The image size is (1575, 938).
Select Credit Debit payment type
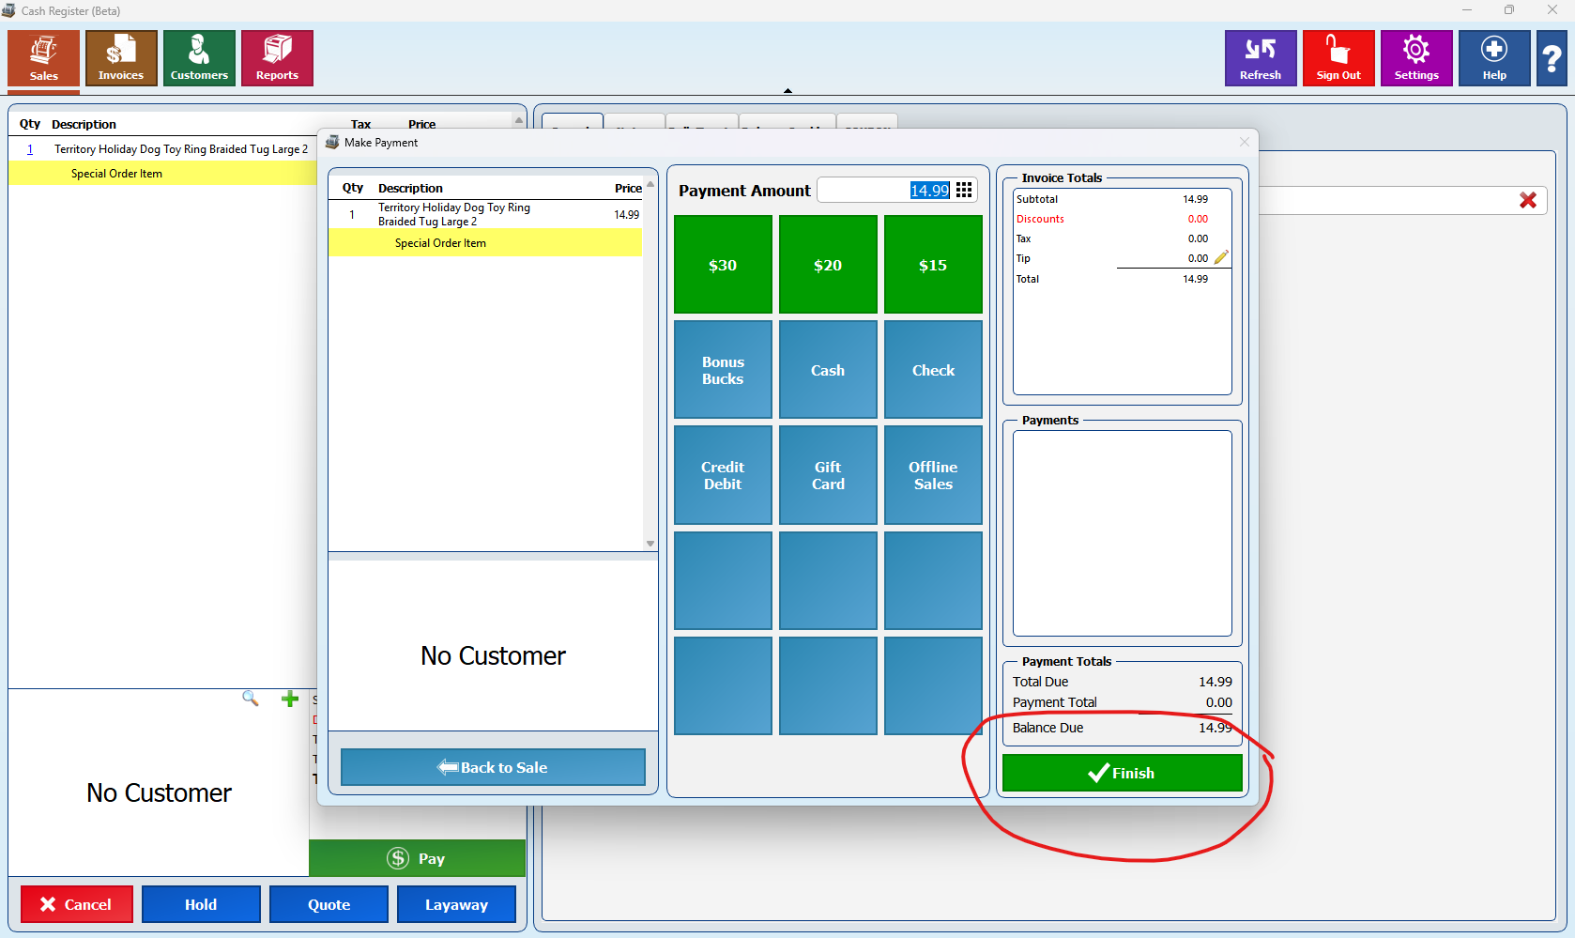click(x=722, y=475)
